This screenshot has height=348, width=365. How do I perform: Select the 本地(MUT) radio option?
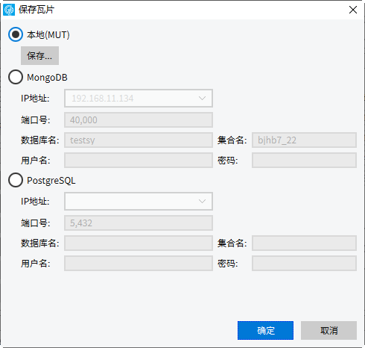tap(16, 34)
